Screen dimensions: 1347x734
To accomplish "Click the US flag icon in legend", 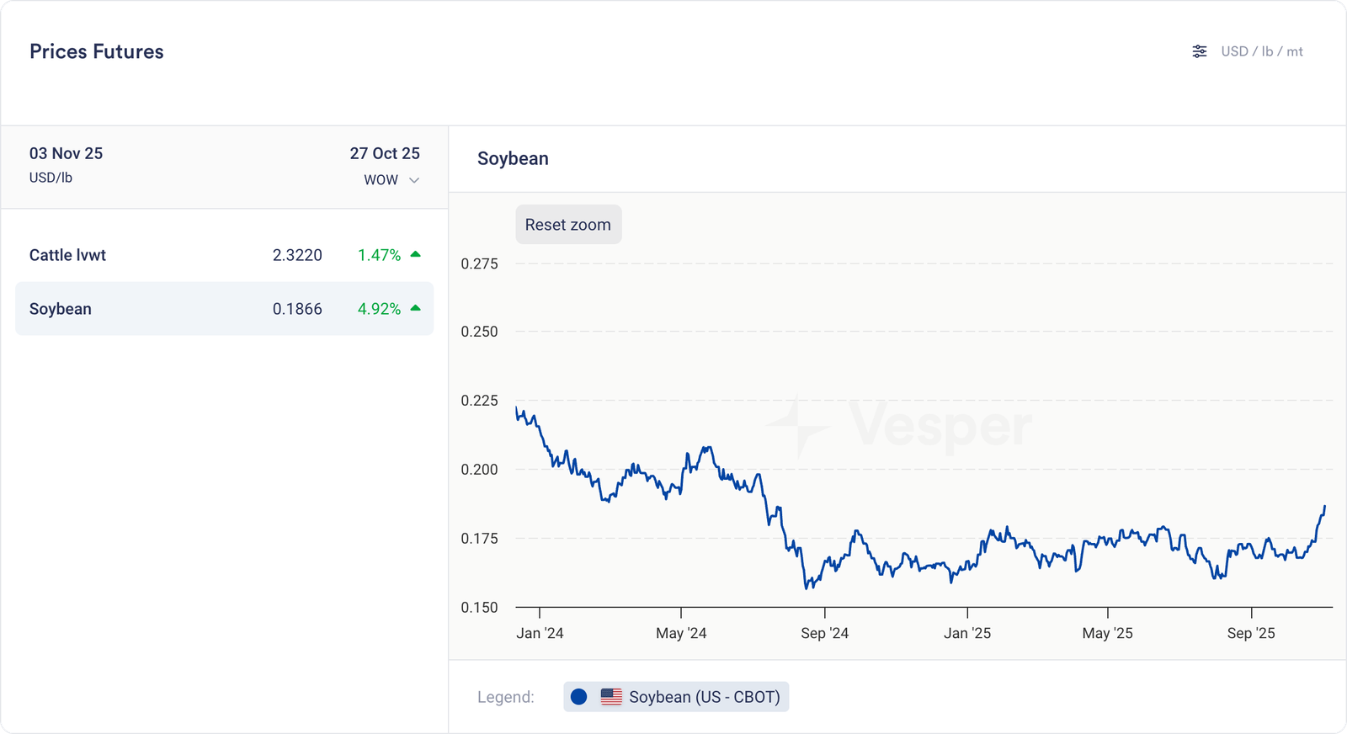I will point(611,697).
